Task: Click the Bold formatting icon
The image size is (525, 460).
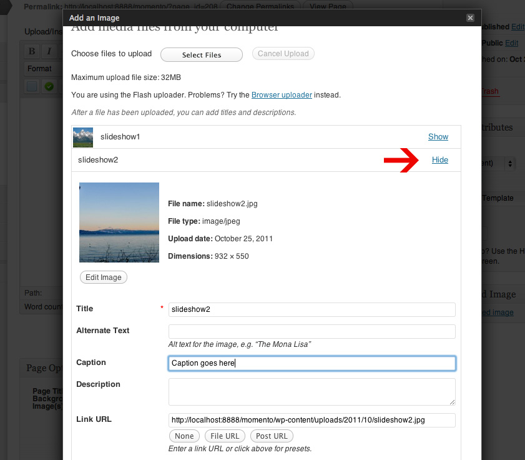Action: 32,51
